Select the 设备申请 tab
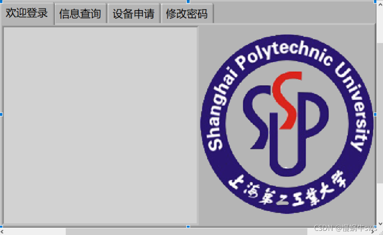The image size is (383, 235). coord(134,14)
